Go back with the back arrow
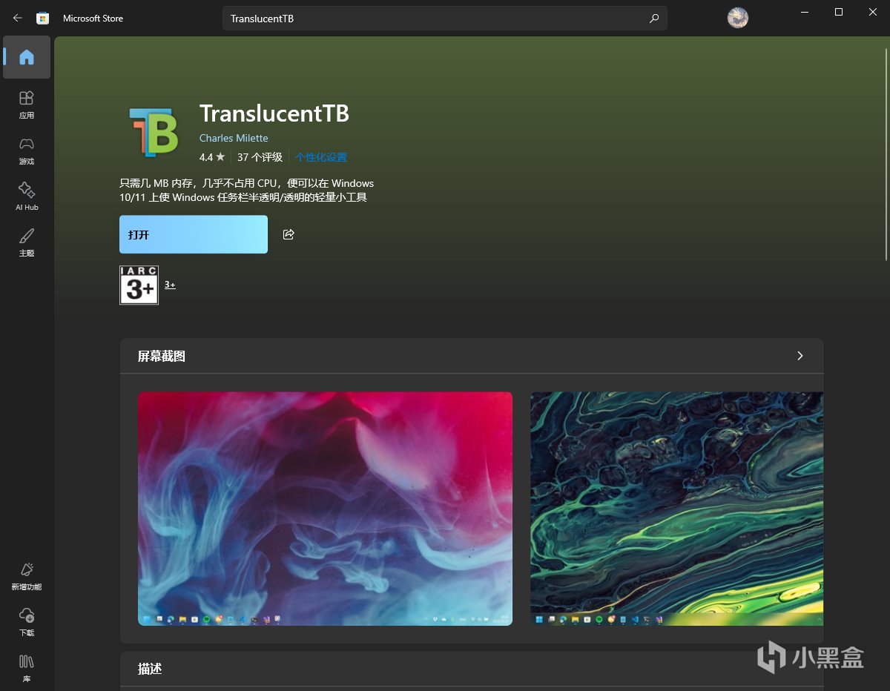Screen dimensions: 890x691 [x=17, y=18]
